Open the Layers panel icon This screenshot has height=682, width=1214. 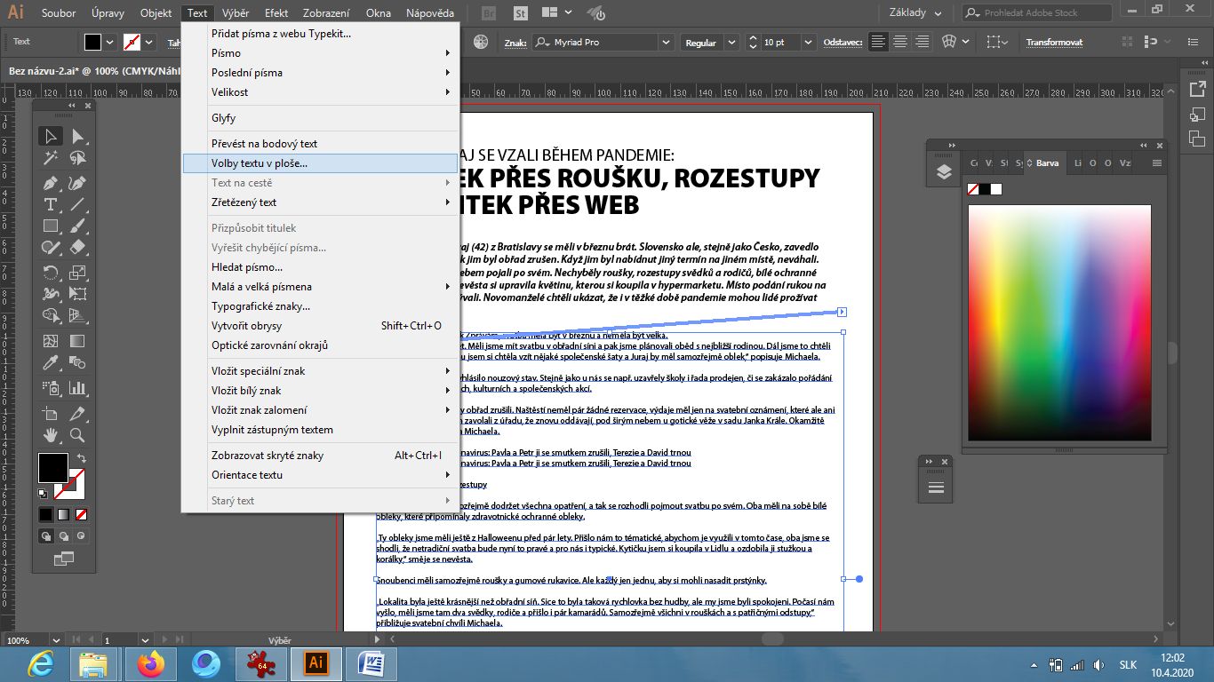pyautogui.click(x=944, y=172)
